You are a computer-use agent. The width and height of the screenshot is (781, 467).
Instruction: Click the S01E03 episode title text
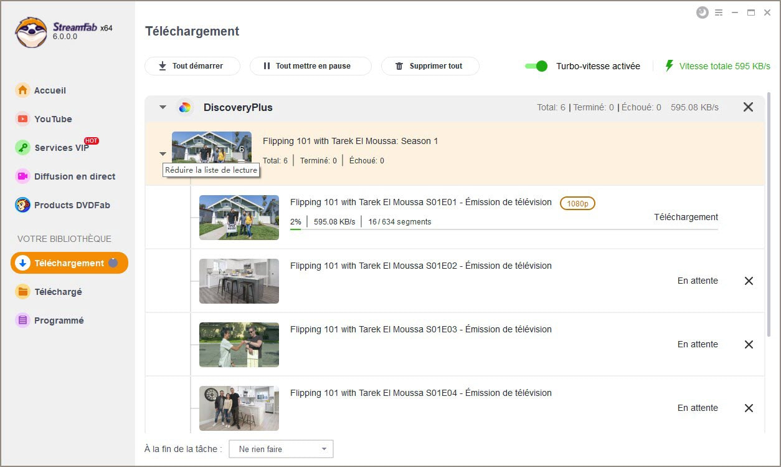pos(421,329)
